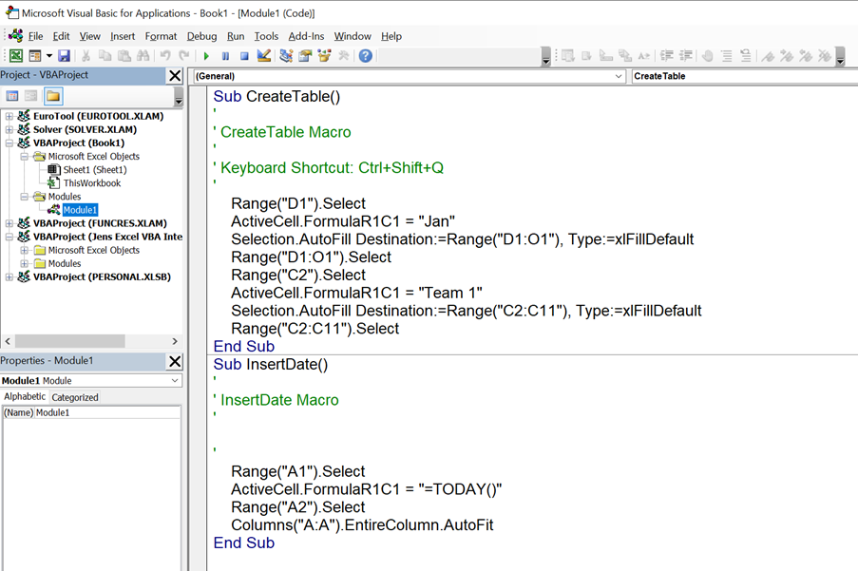
Task: Toggle Design Mode icon
Action: (264, 55)
